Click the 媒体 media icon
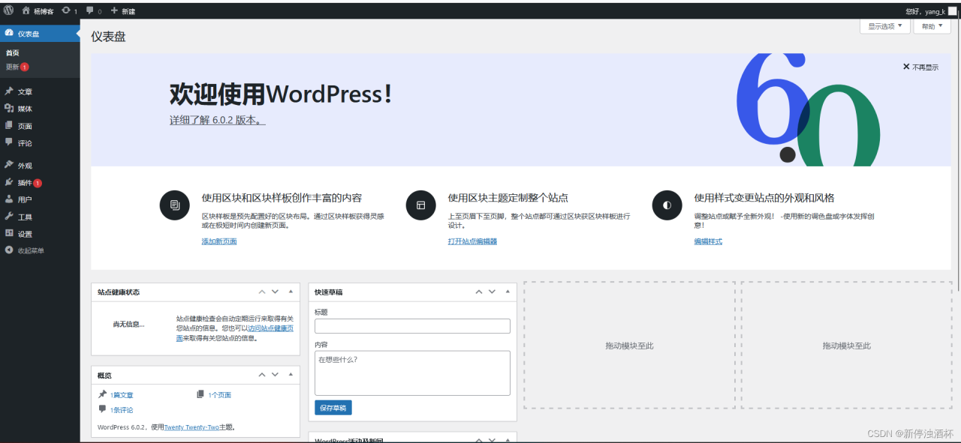The height and width of the screenshot is (443, 961). [9, 109]
